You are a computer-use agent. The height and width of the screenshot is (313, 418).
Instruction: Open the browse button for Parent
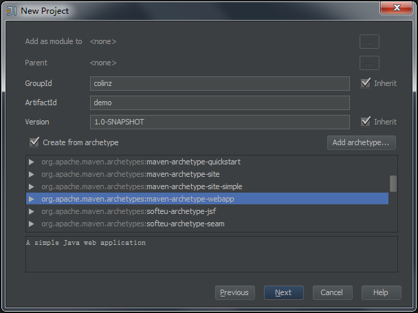pos(369,63)
